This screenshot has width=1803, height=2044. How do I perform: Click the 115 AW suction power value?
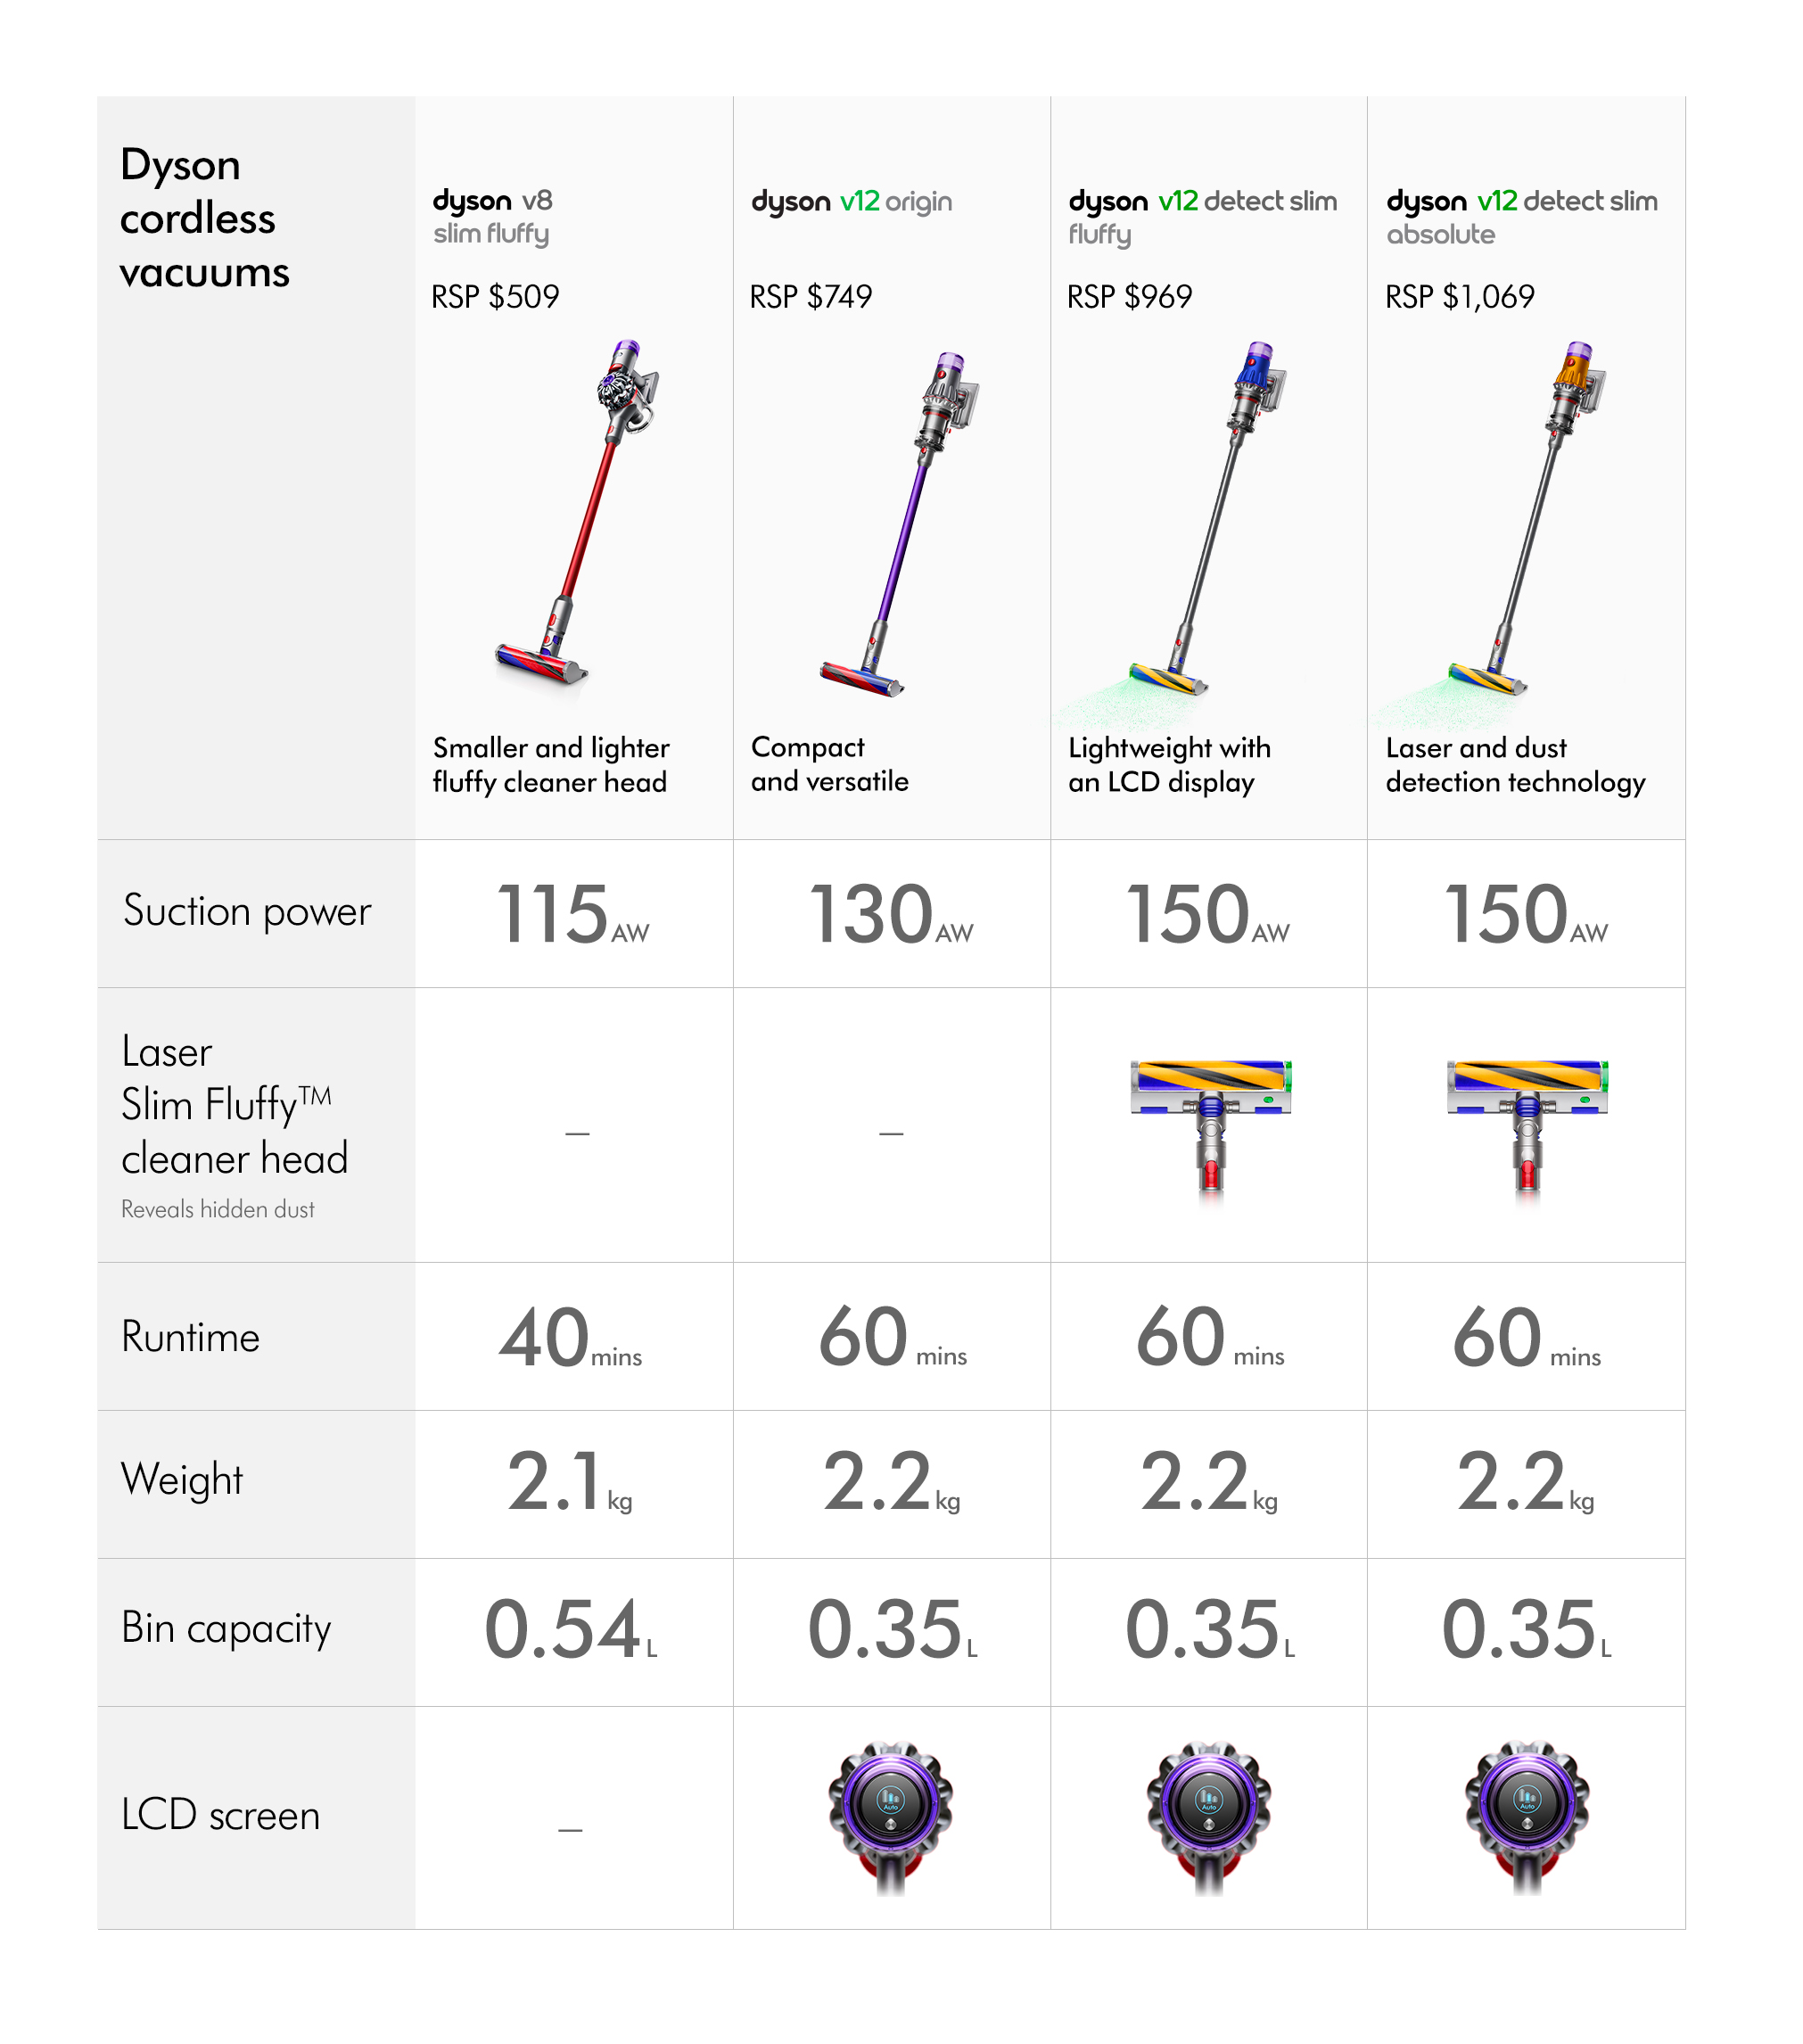pos(572,914)
